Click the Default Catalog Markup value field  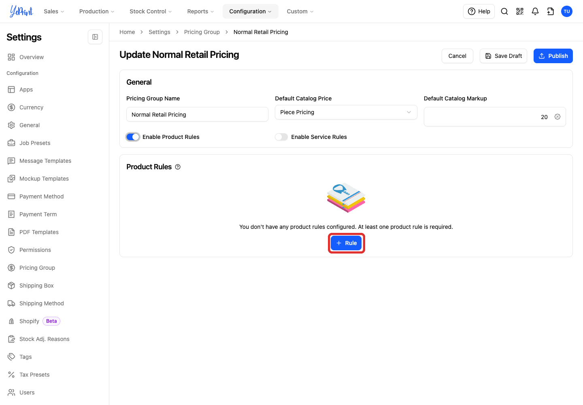point(495,117)
